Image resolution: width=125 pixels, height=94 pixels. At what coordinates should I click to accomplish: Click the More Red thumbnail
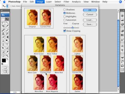coord(59,63)
